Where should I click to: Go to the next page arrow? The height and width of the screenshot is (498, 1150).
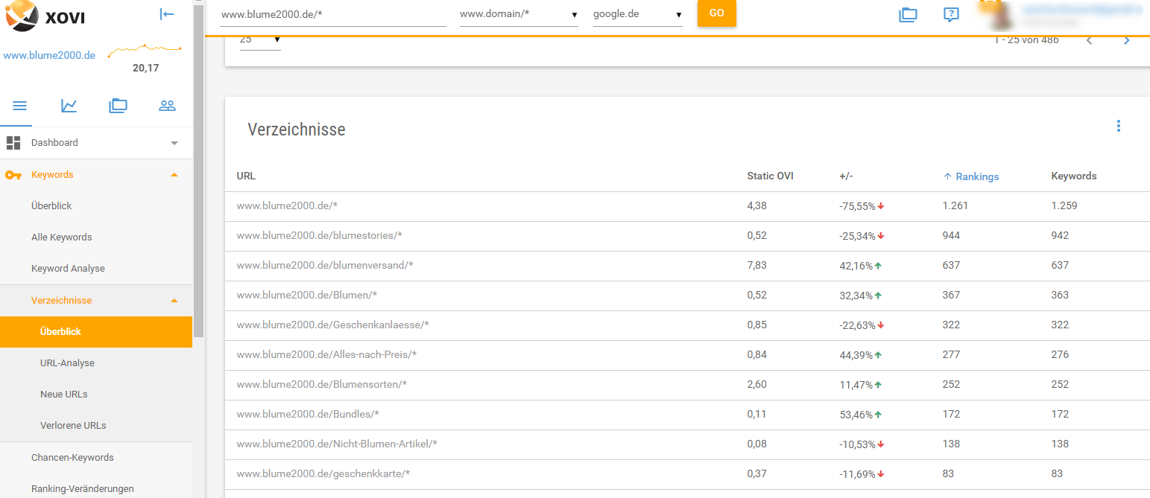pos(1126,40)
